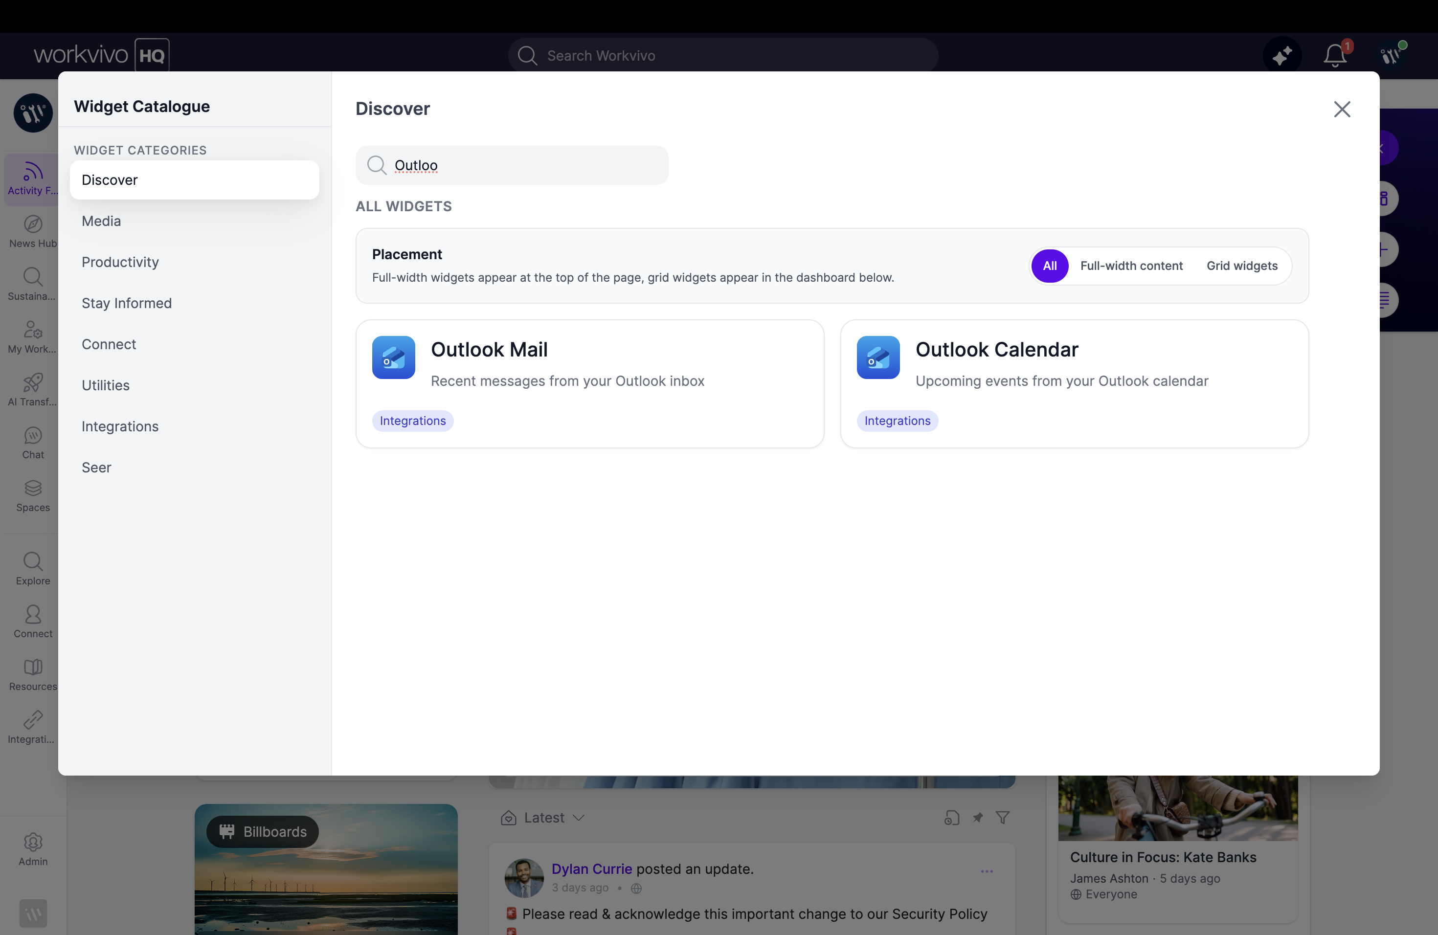Filter by Full-width content placement
The height and width of the screenshot is (935, 1438).
[1131, 266]
